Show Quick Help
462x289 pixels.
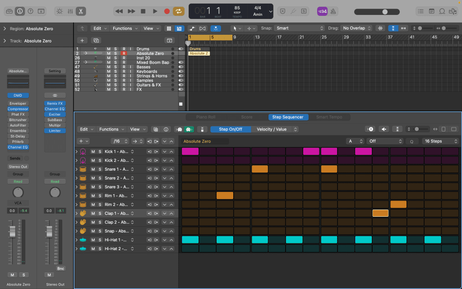[30, 11]
